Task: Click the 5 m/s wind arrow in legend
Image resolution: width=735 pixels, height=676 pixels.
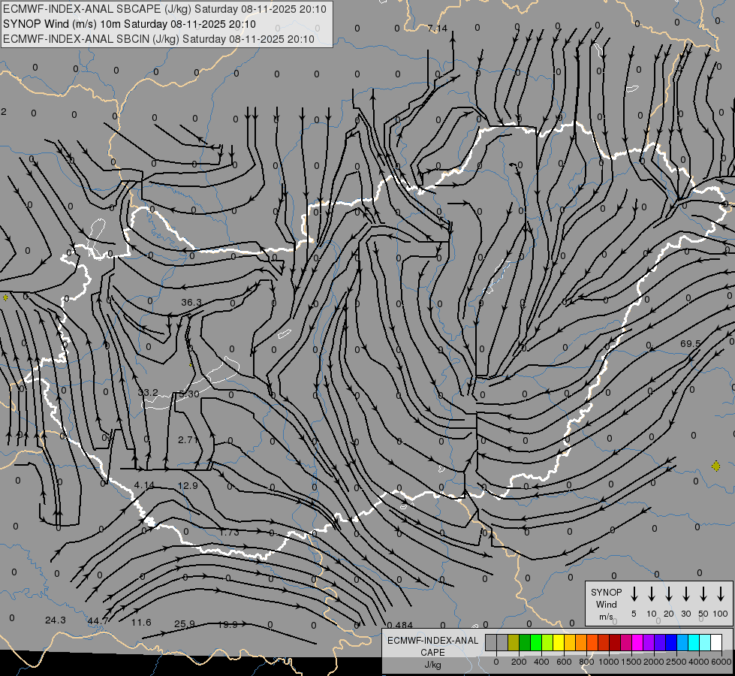Action: 634,594
